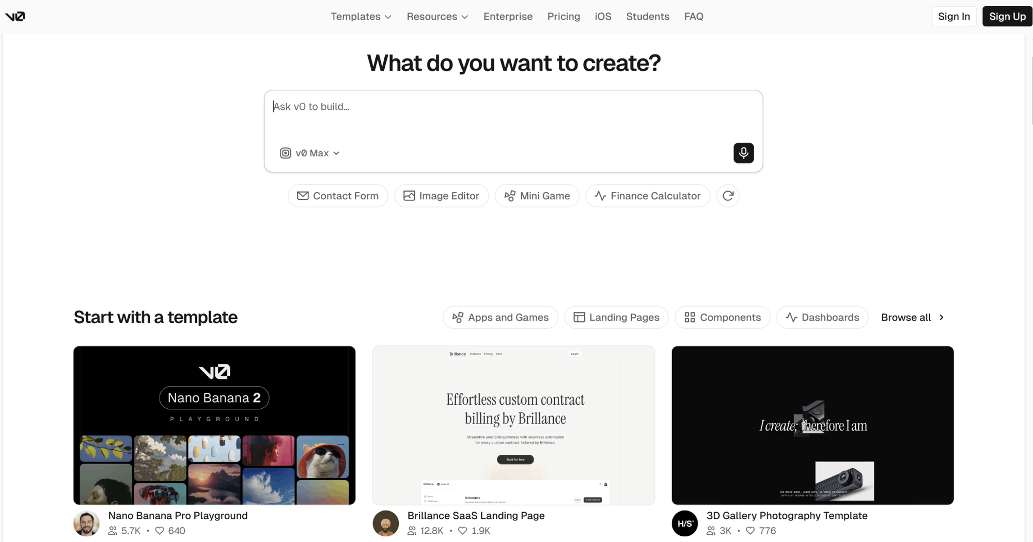The image size is (1033, 542).
Task: Click the users icon next to 3K
Action: pyautogui.click(x=711, y=531)
